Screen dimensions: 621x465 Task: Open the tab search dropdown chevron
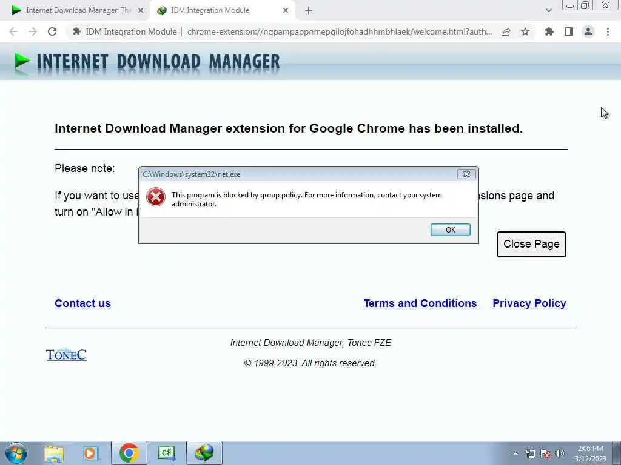(x=548, y=10)
